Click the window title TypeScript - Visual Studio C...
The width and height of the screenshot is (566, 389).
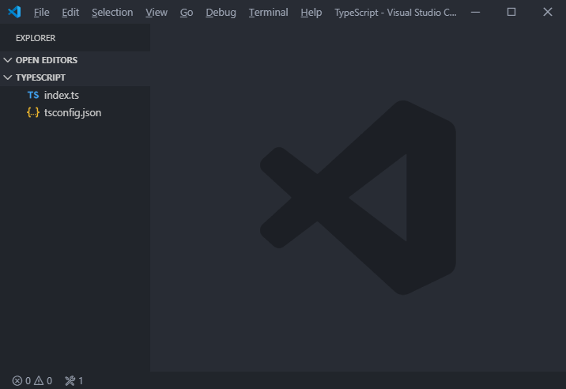395,13
